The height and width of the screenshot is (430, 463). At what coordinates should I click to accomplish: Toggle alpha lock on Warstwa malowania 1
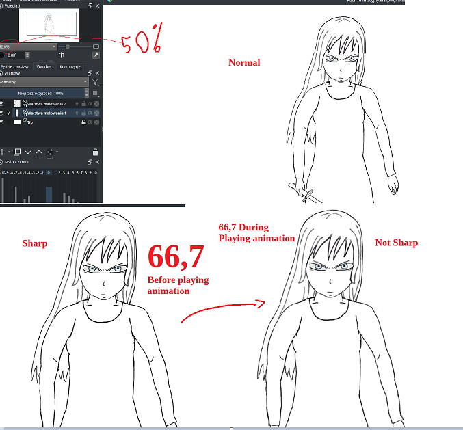coord(96,113)
